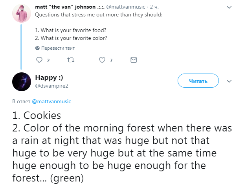Click the reply speech bubble icon

pyautogui.click(x=39, y=60)
